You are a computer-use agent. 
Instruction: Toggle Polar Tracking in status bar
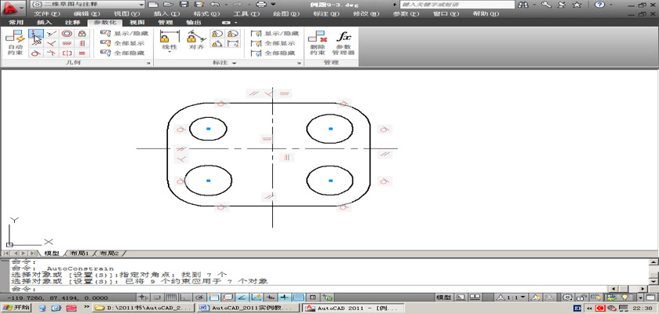(199, 298)
